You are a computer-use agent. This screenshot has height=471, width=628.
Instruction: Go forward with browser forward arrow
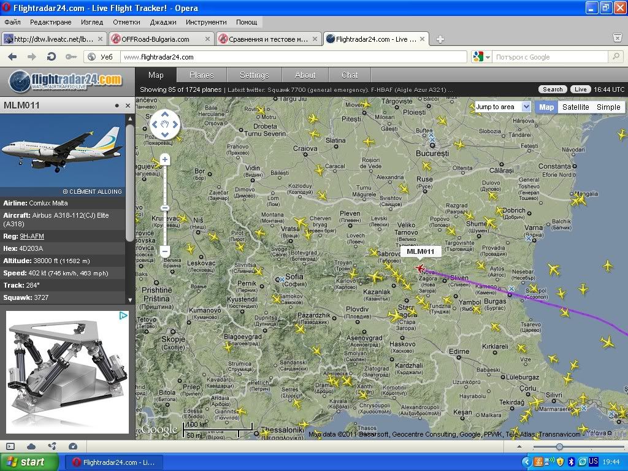coord(32,57)
